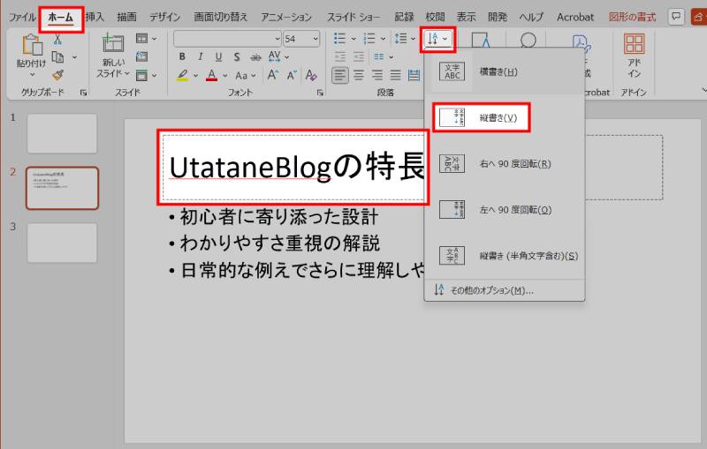The width and height of the screenshot is (707, 449).
Task: Click the decrease indent level icon
Action: tap(340, 57)
